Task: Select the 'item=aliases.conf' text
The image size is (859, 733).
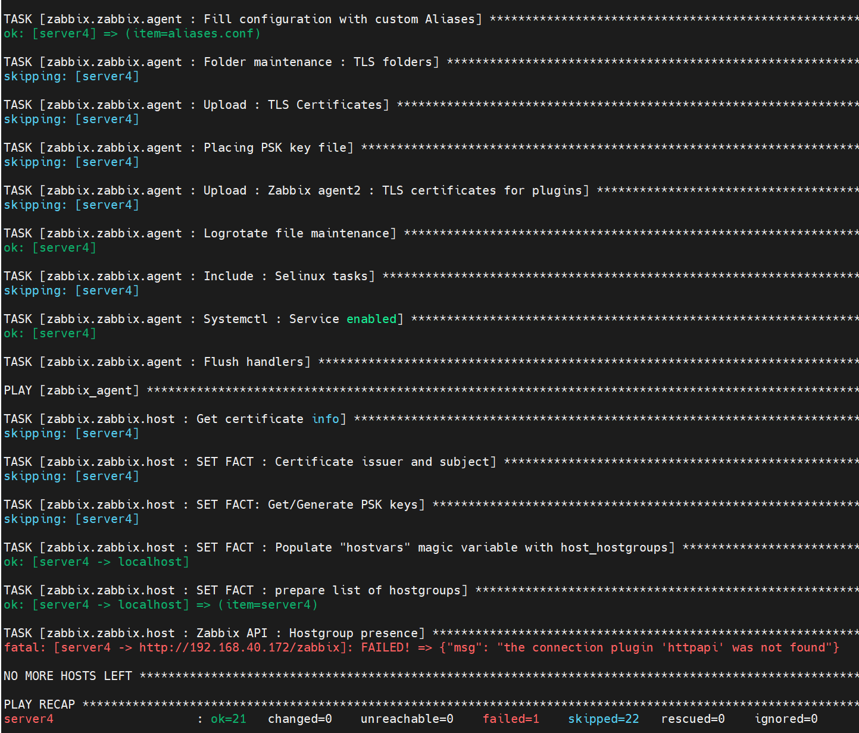Action: click(196, 33)
